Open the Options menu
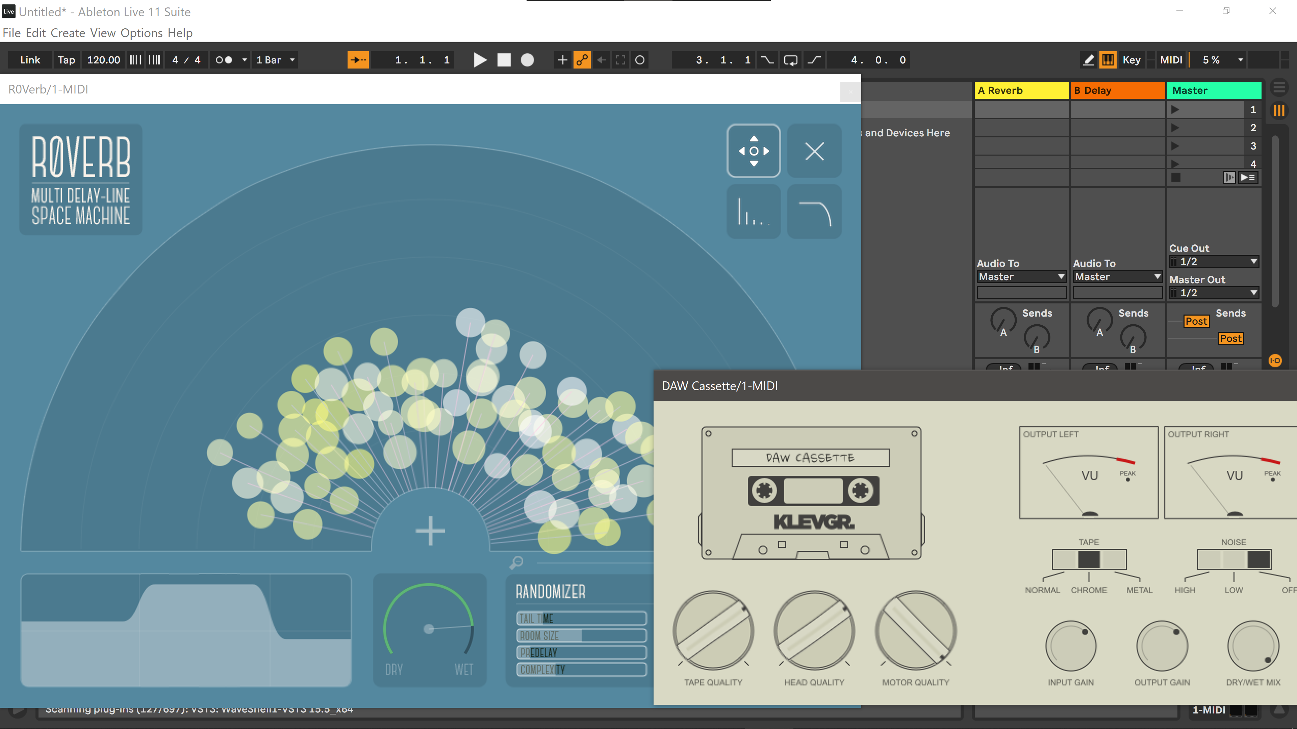 [142, 33]
